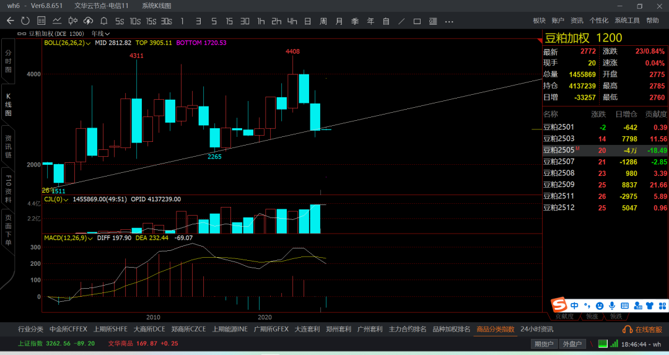This screenshot has height=355, width=669.
Task: Select the 15s period
Action: coord(151,21)
